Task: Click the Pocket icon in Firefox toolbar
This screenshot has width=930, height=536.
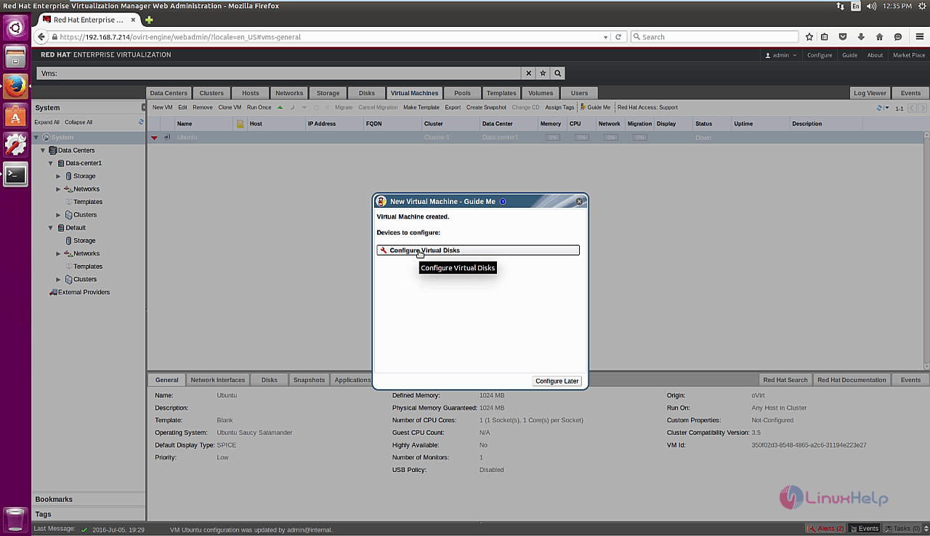Action: coord(843,36)
